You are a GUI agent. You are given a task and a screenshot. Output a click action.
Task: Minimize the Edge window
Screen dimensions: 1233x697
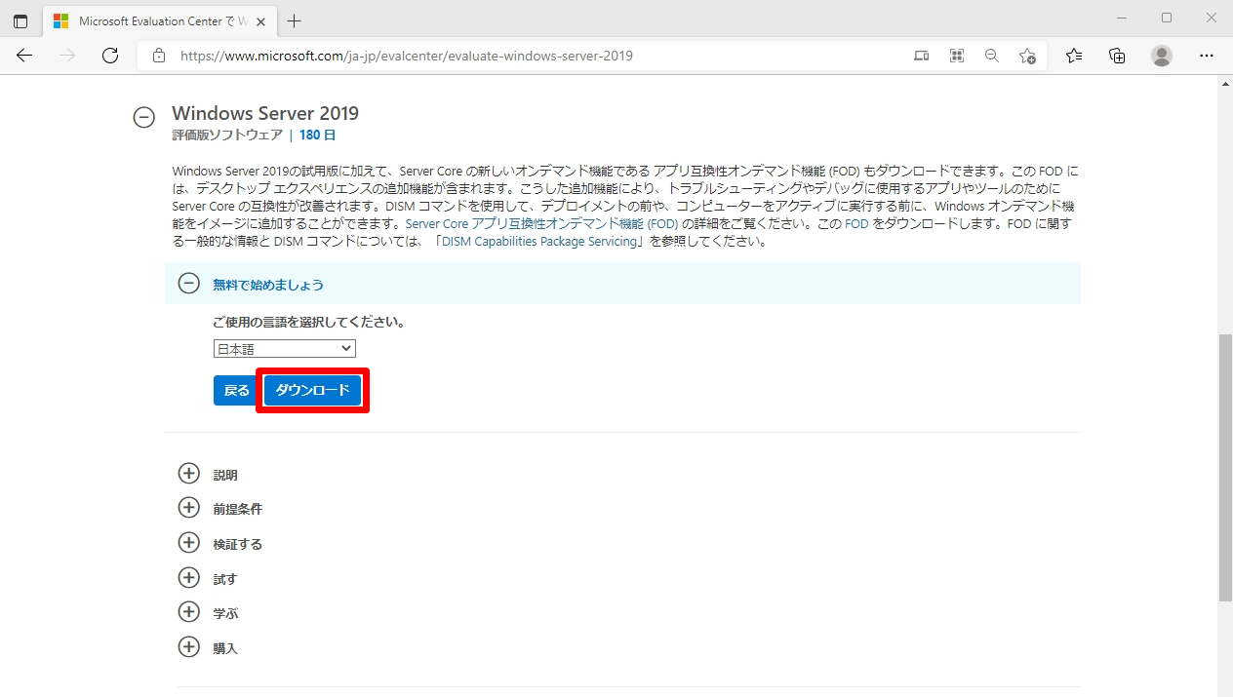(1121, 18)
